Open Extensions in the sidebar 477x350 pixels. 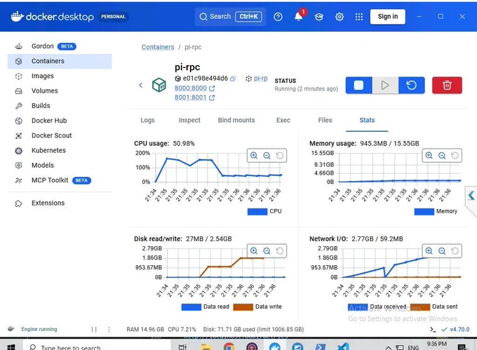coord(60,203)
